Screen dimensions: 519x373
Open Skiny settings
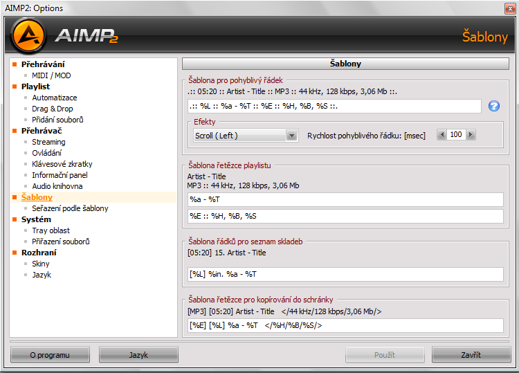point(41,264)
